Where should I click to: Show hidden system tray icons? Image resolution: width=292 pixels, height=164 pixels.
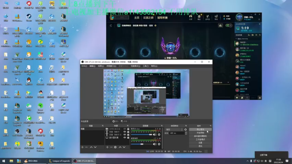[x=247, y=161]
